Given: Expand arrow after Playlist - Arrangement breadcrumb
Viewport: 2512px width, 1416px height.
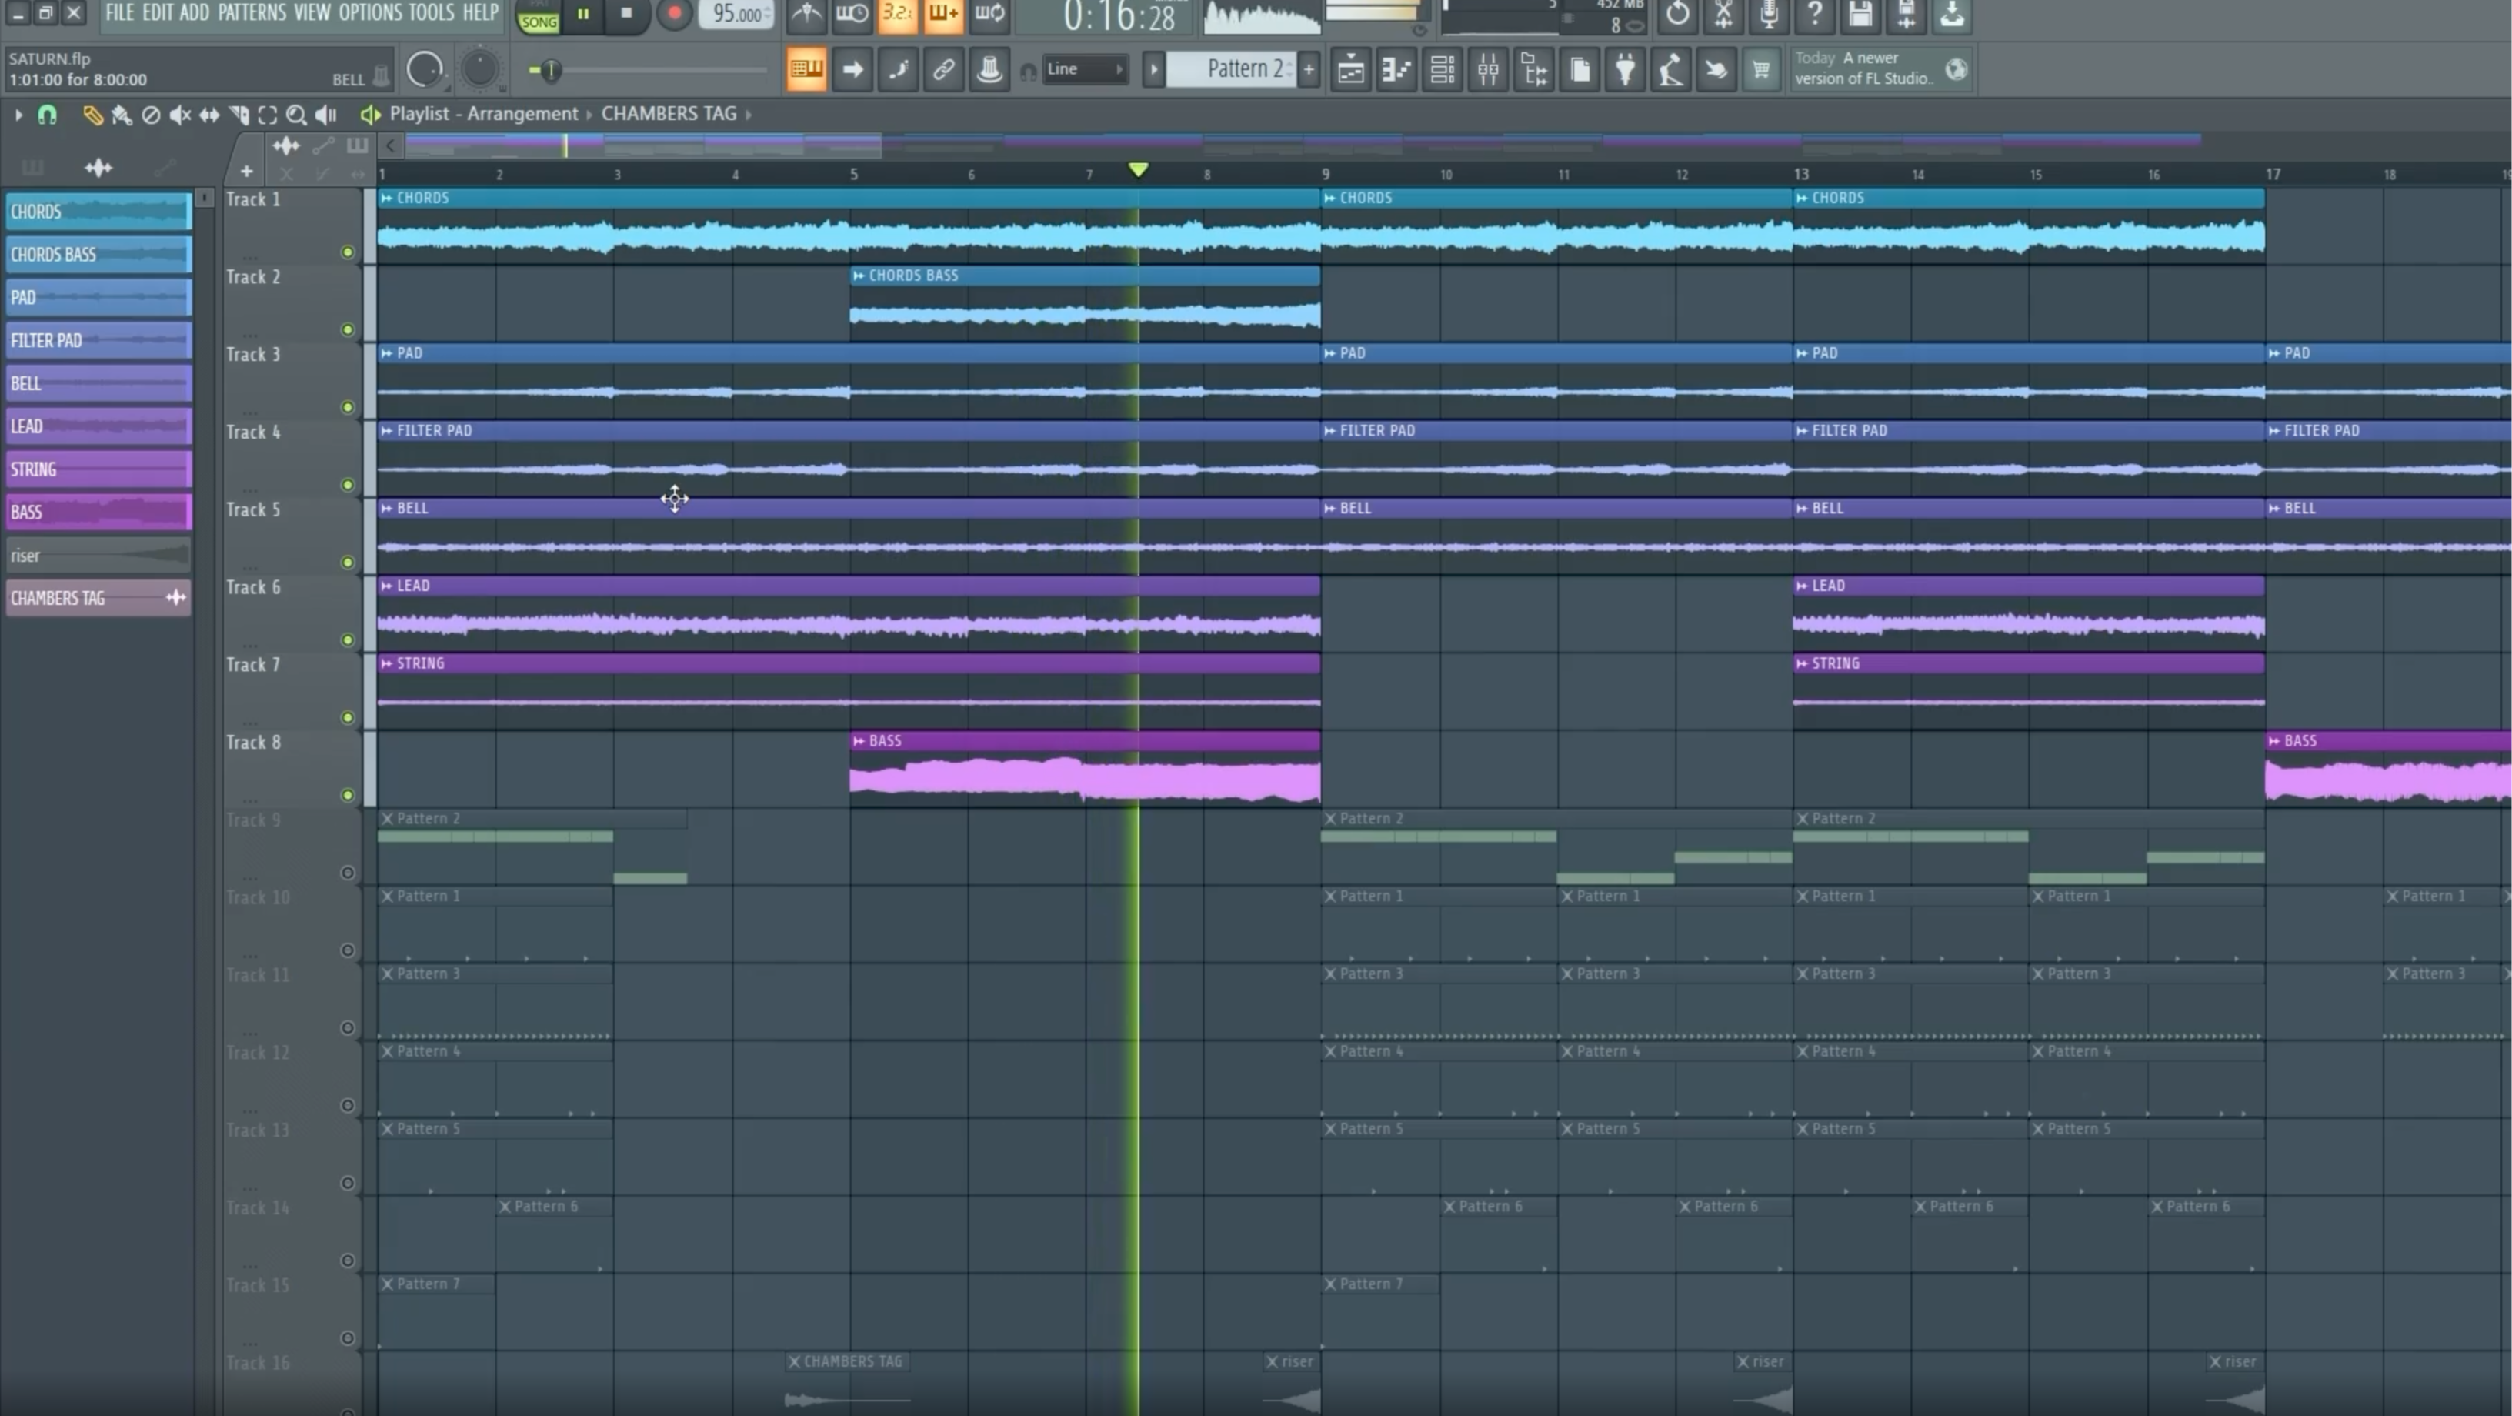Looking at the screenshot, I should coord(589,115).
